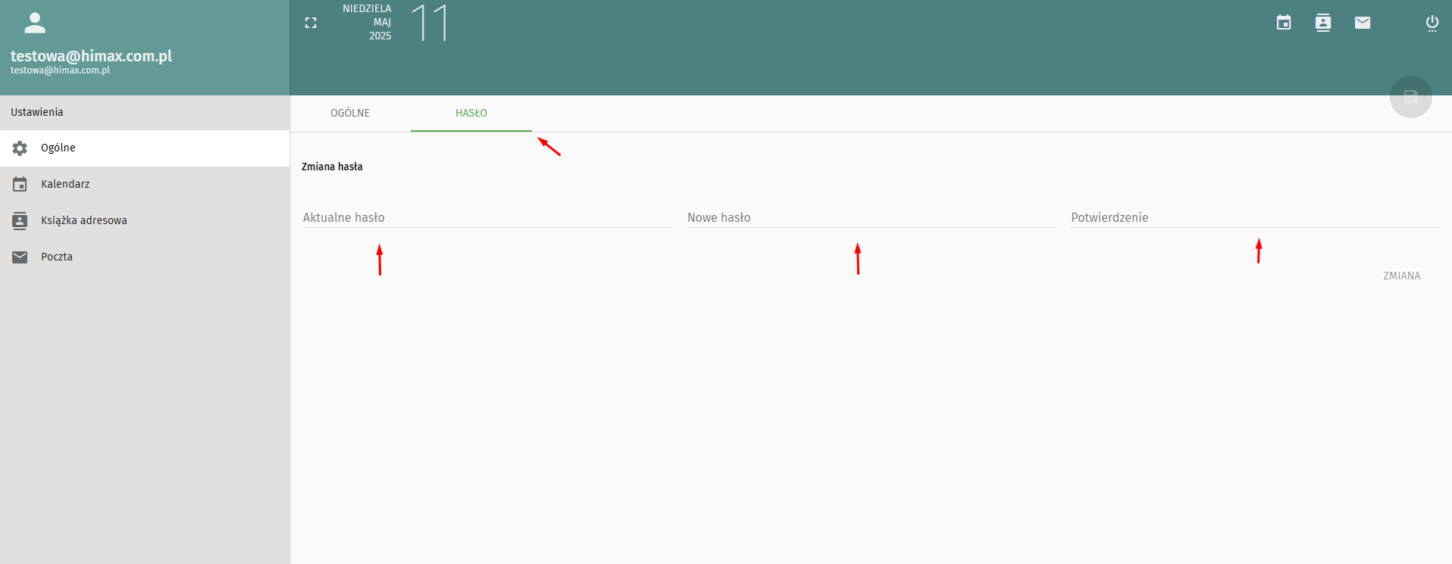Click the testowa@himax.com.pl account name
The width and height of the screenshot is (1452, 564).
pos(91,56)
